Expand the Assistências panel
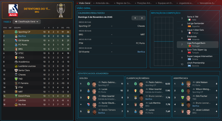The height and width of the screenshot is (121, 222). (x=181, y=78)
